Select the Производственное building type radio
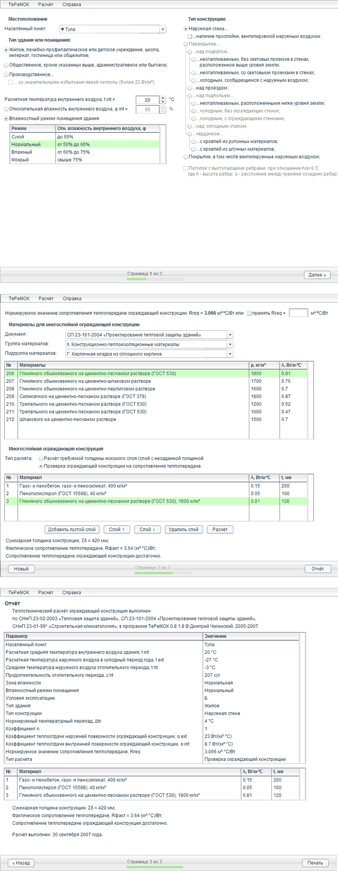Viewport: 338px width, 871px height. tap(6, 74)
